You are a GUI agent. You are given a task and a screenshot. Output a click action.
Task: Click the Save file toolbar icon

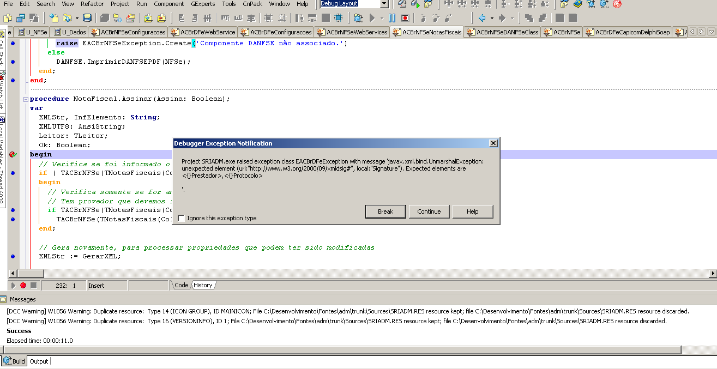(x=87, y=17)
